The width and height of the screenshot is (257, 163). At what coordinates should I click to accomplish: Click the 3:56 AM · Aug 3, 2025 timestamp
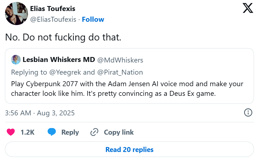pos(40,113)
